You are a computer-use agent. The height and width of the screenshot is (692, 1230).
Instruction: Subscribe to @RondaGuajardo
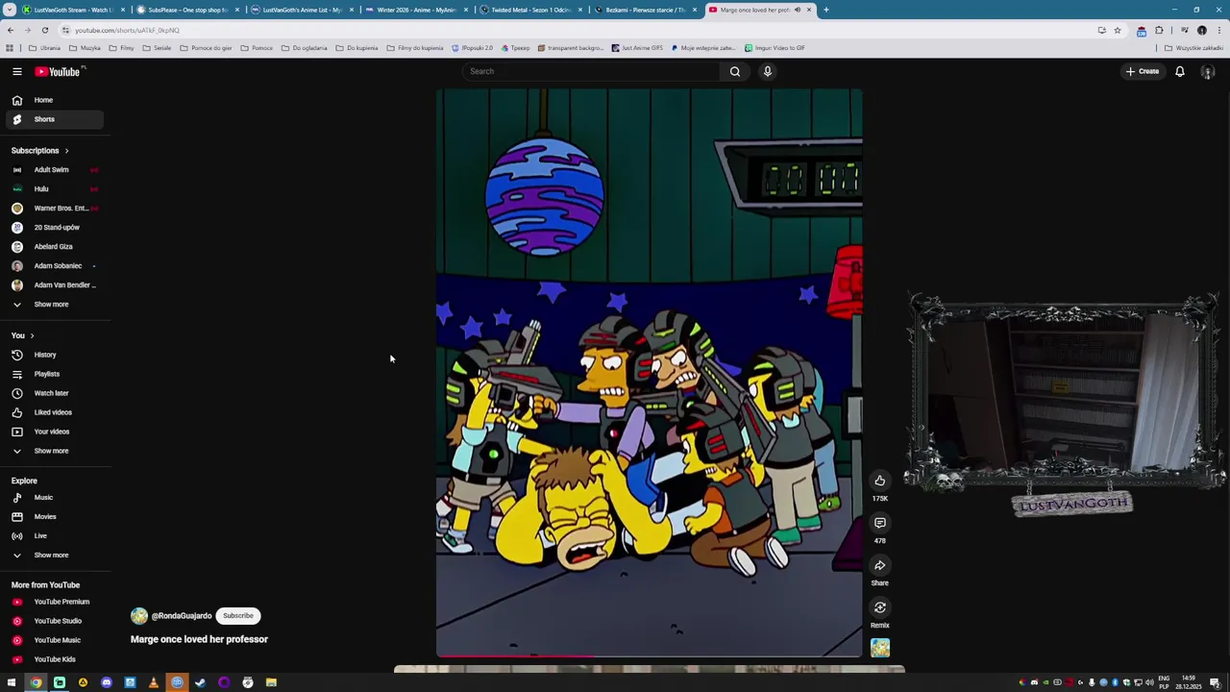click(x=238, y=616)
